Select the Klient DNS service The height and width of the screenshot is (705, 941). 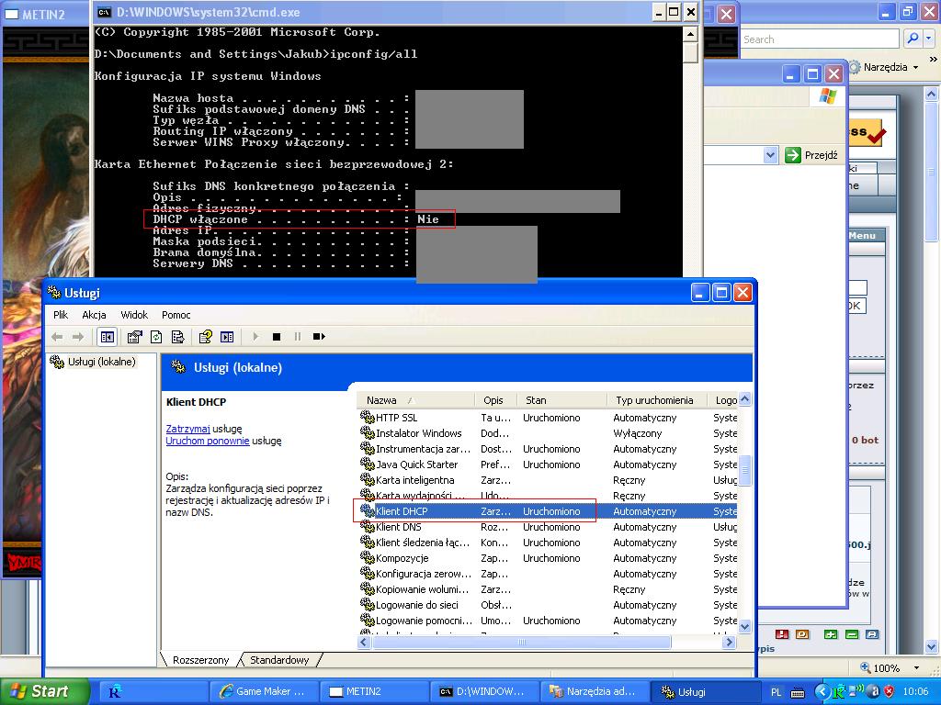pyautogui.click(x=548, y=527)
